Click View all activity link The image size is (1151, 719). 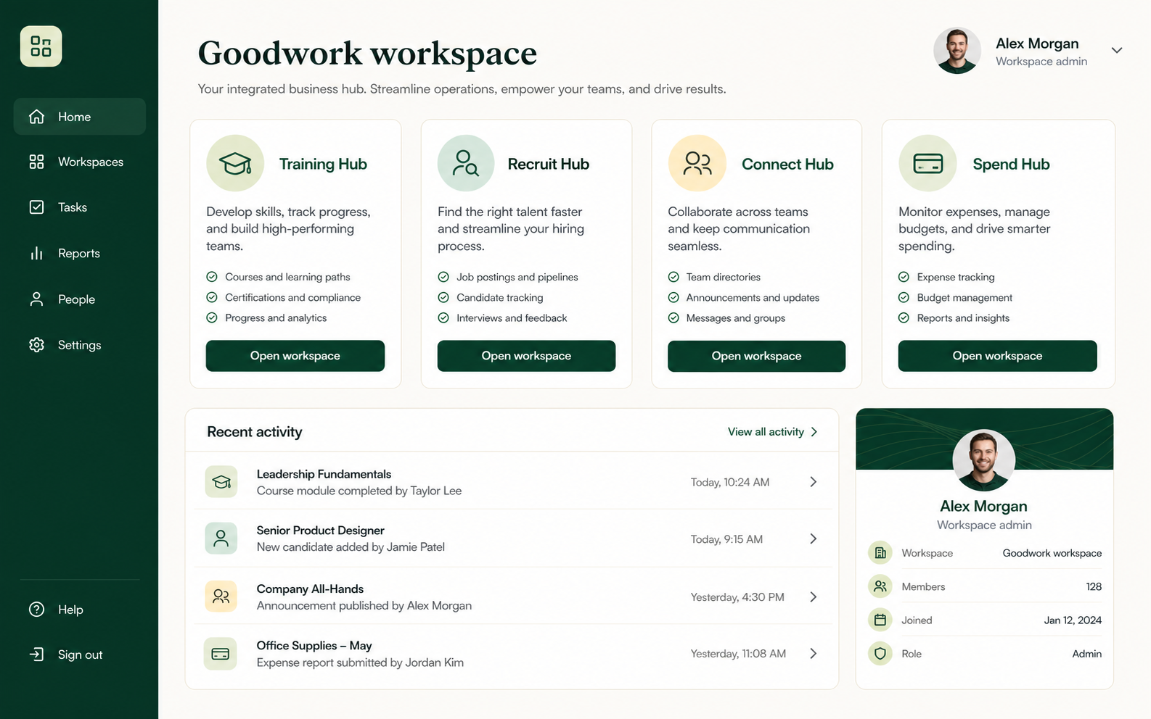pyautogui.click(x=773, y=432)
